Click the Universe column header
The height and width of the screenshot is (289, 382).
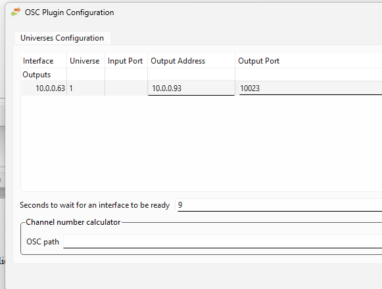pyautogui.click(x=85, y=61)
